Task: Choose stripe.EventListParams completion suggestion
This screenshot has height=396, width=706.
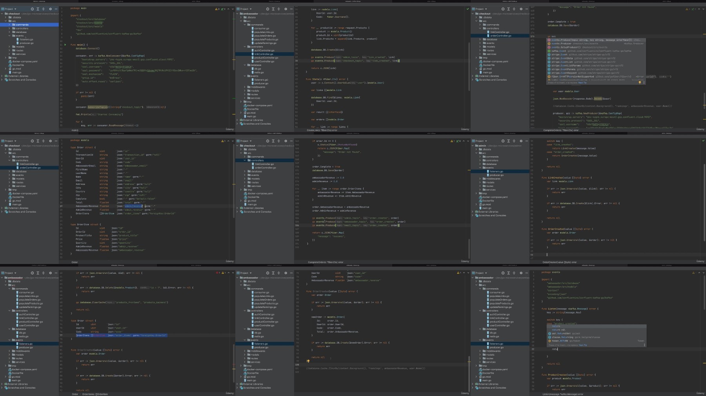Action: 596,65
